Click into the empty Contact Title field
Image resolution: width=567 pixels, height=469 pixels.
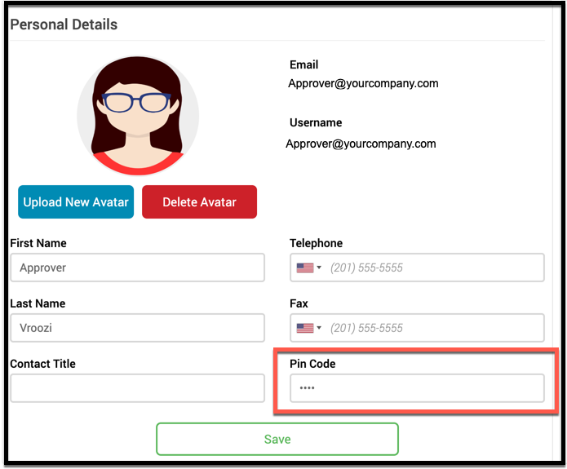pyautogui.click(x=137, y=388)
